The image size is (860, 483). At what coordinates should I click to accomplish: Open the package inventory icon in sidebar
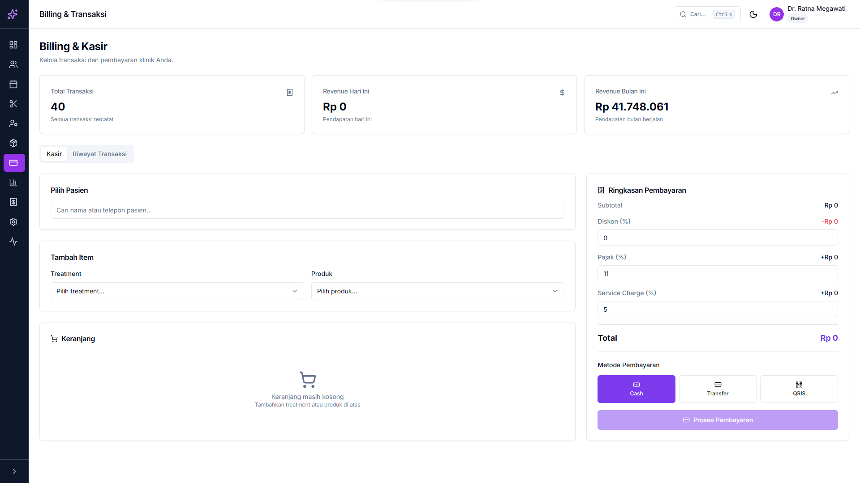coord(13,143)
